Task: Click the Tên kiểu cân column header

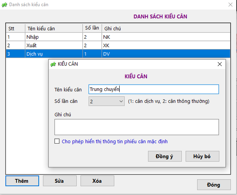Action: (x=54, y=28)
